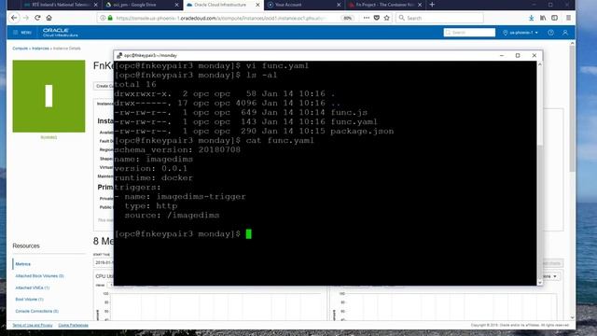Click the 'name: imagedims-trigger' line
This screenshot has height=336, width=597.
point(180,197)
